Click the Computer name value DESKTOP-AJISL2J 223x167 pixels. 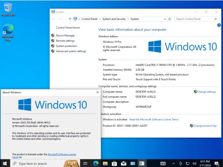click(x=146, y=92)
